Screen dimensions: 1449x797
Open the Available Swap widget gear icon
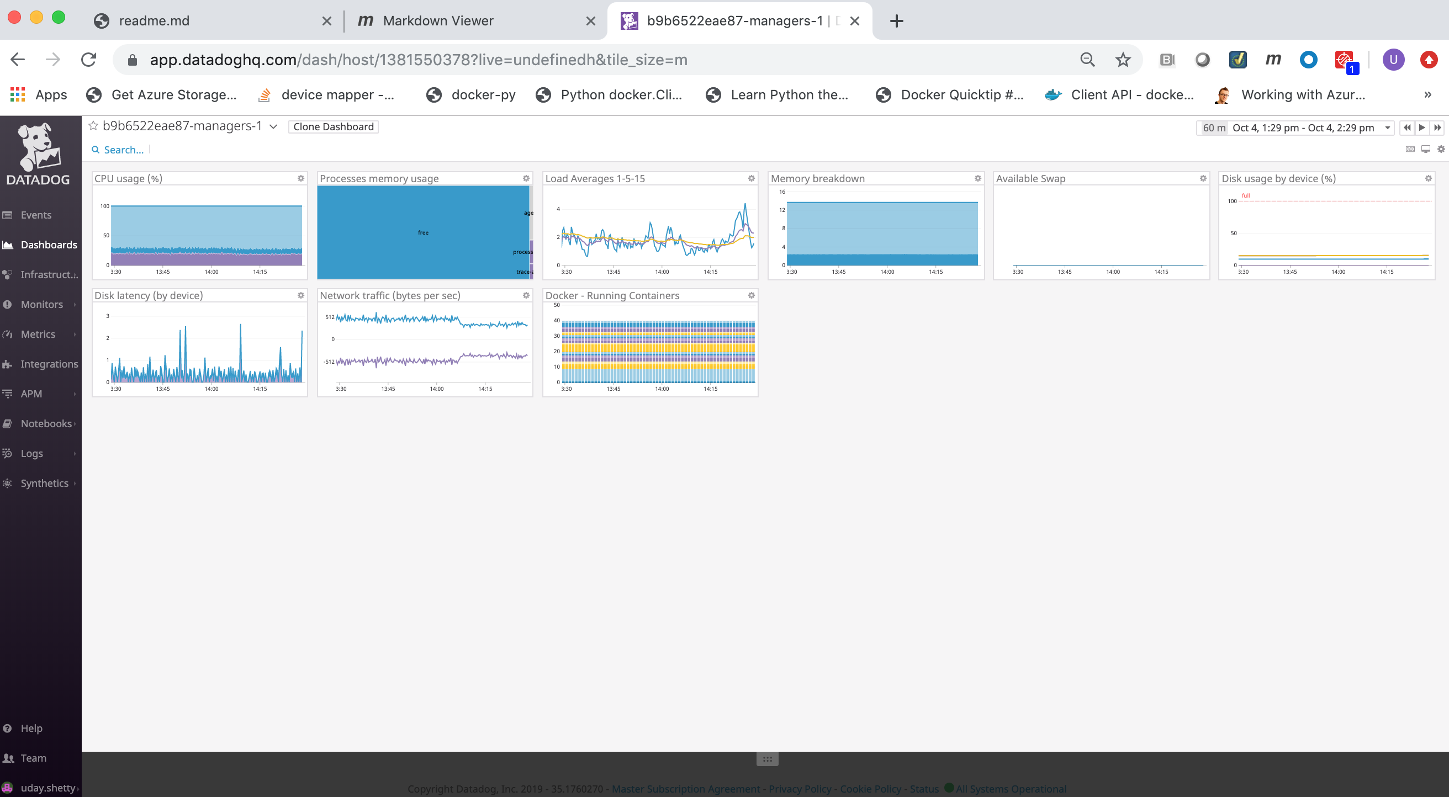pyautogui.click(x=1203, y=178)
